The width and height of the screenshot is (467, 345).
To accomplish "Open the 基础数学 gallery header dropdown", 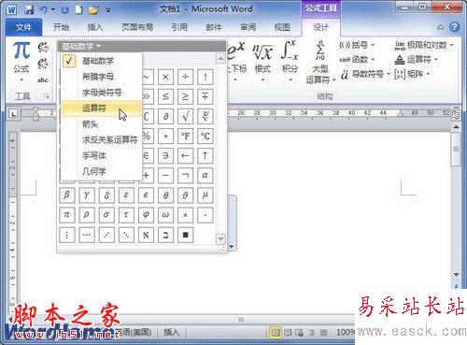I will 81,47.
